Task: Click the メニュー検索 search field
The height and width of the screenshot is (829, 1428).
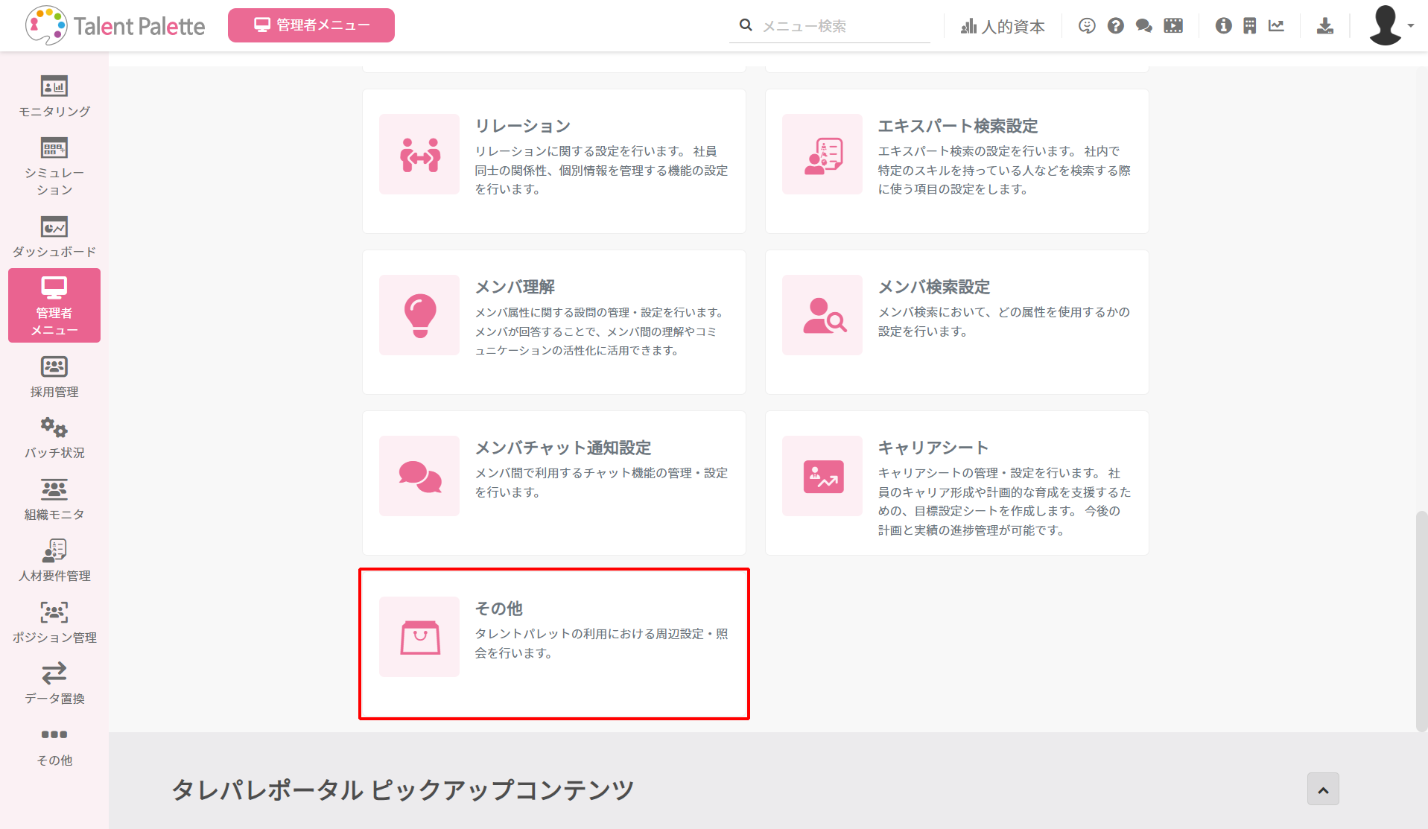Action: 842,27
